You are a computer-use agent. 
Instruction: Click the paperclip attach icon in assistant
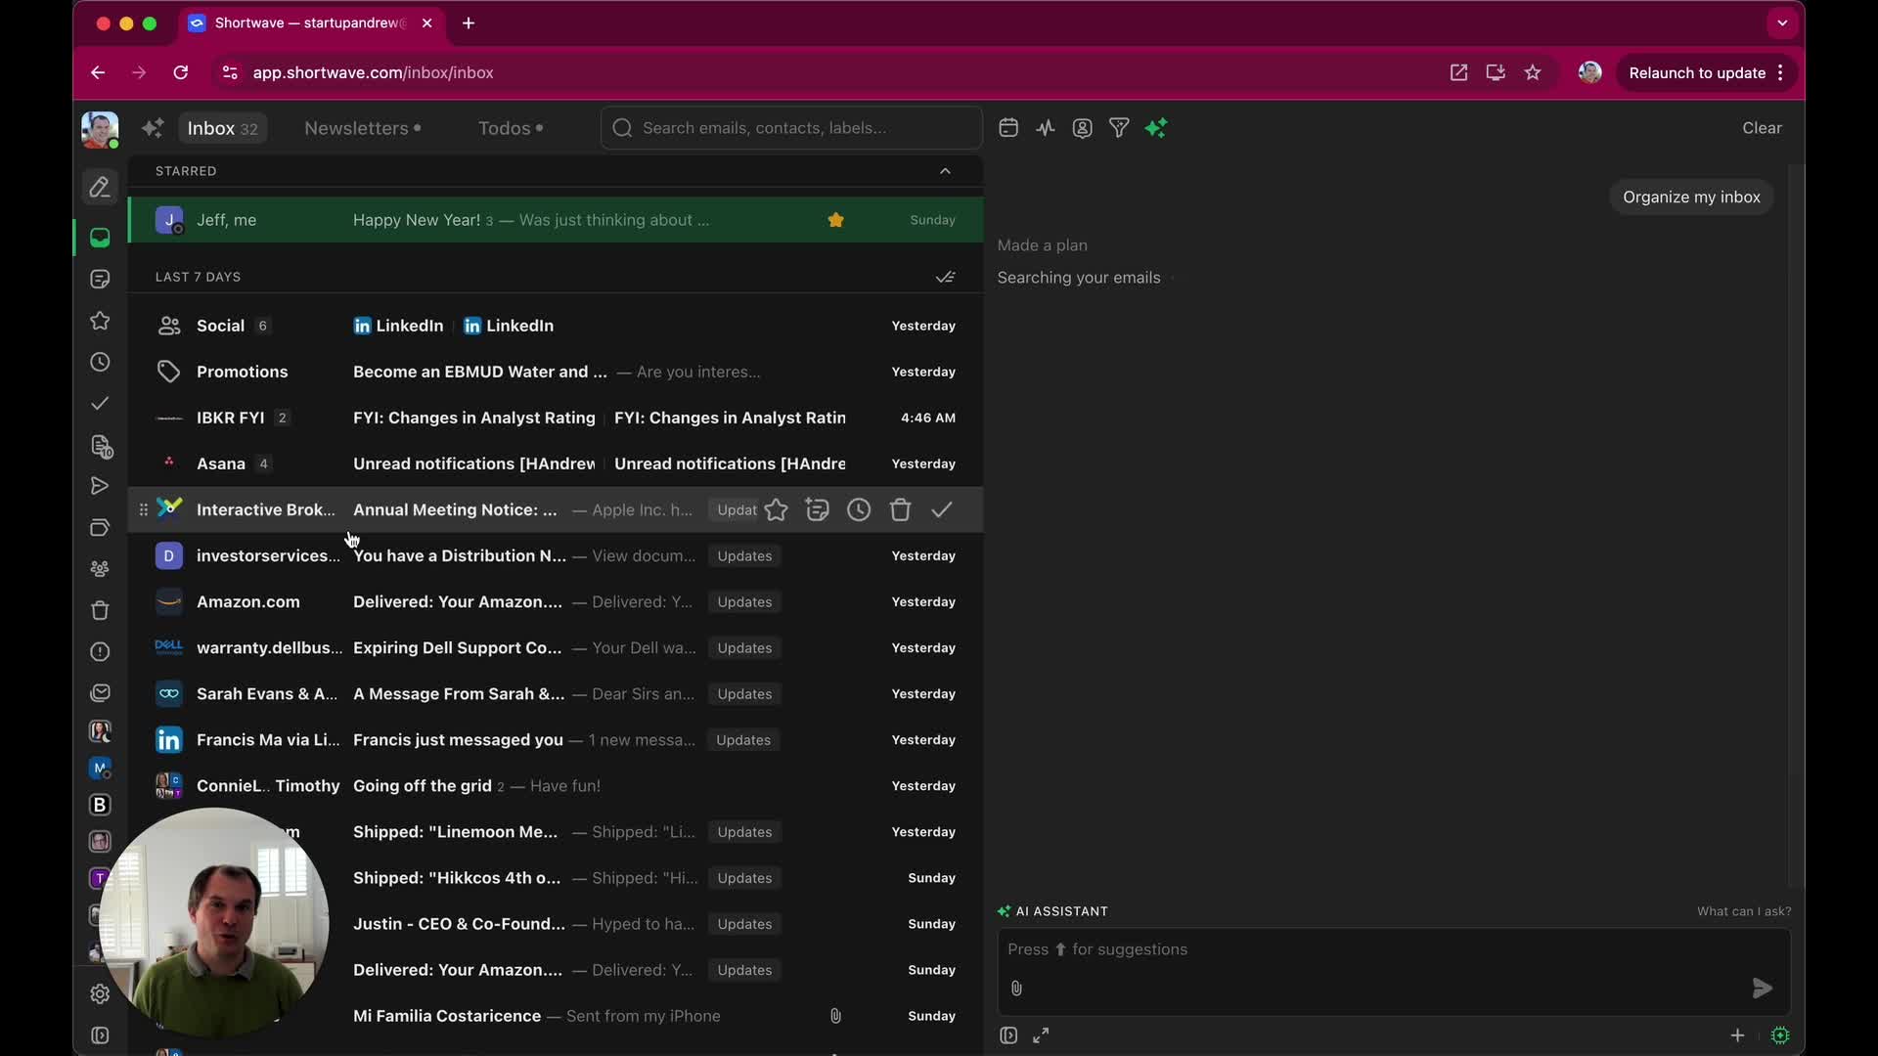(1016, 989)
